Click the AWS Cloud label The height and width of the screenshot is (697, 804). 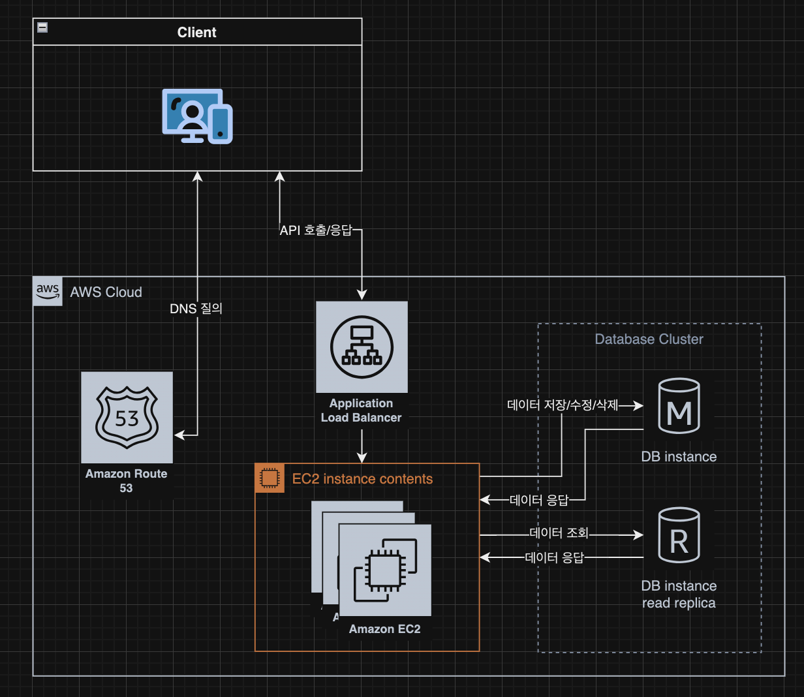pyautogui.click(x=106, y=292)
